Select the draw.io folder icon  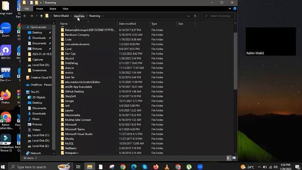click(62, 68)
